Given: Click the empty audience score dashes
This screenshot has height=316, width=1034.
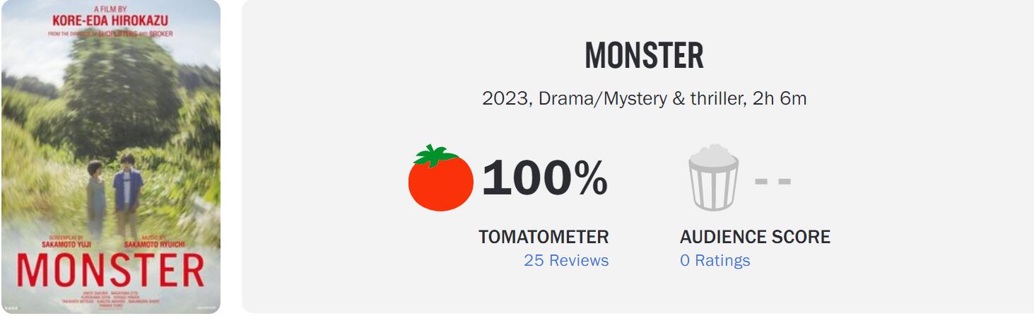Looking at the screenshot, I should click(772, 180).
